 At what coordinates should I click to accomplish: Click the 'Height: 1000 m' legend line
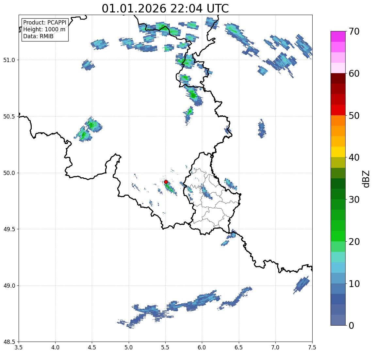44,29
